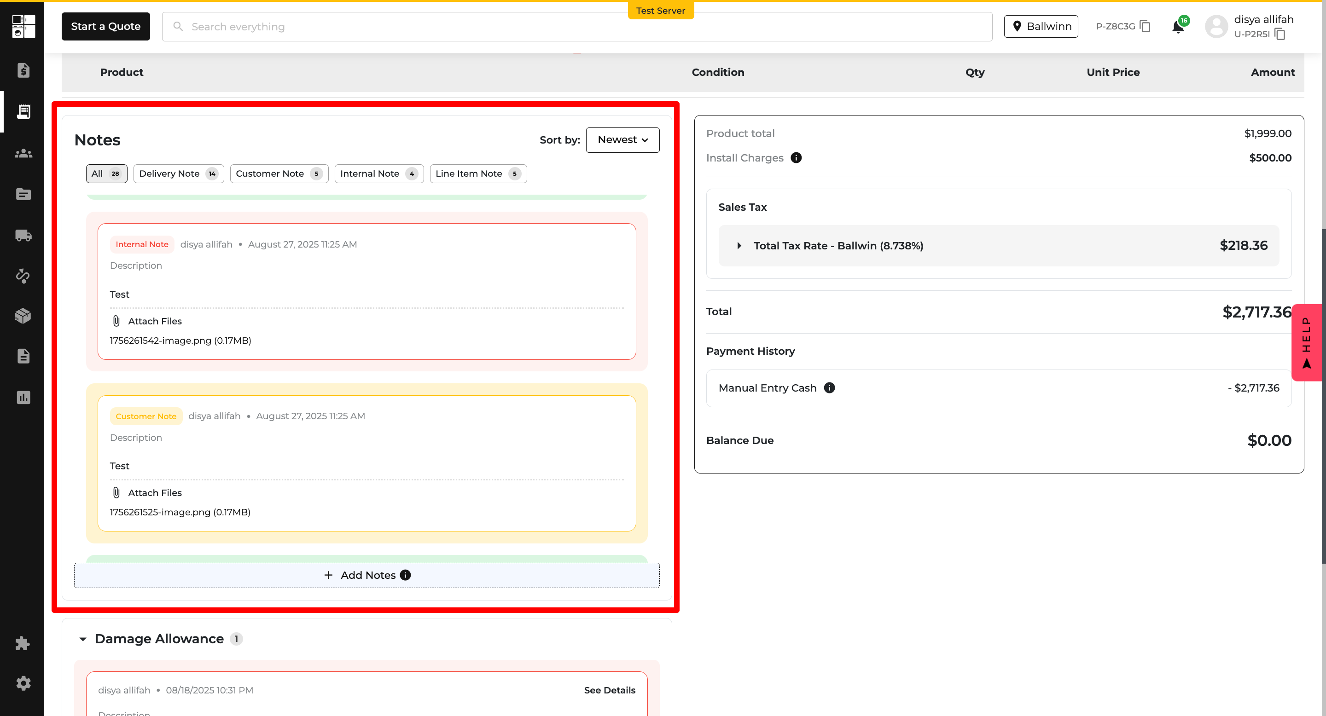Filter notes by Line Item Note tab
Viewport: 1326px width, 716px height.
tap(478, 174)
